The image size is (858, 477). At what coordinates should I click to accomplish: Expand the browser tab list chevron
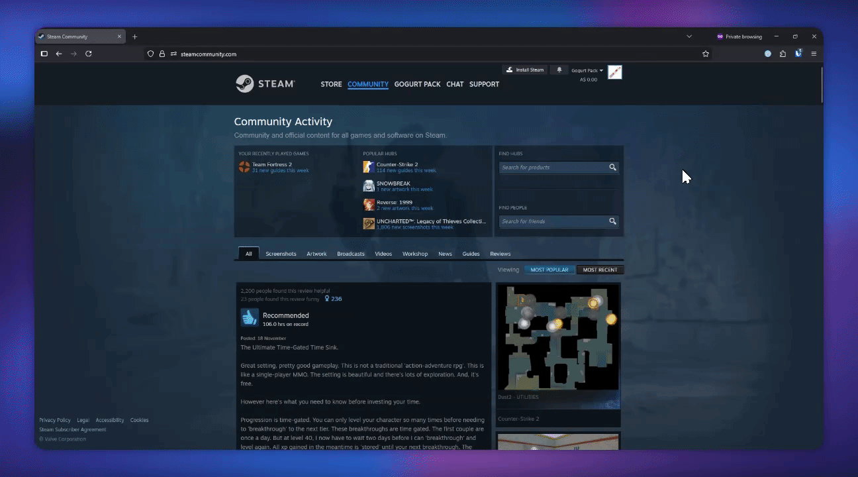point(689,36)
